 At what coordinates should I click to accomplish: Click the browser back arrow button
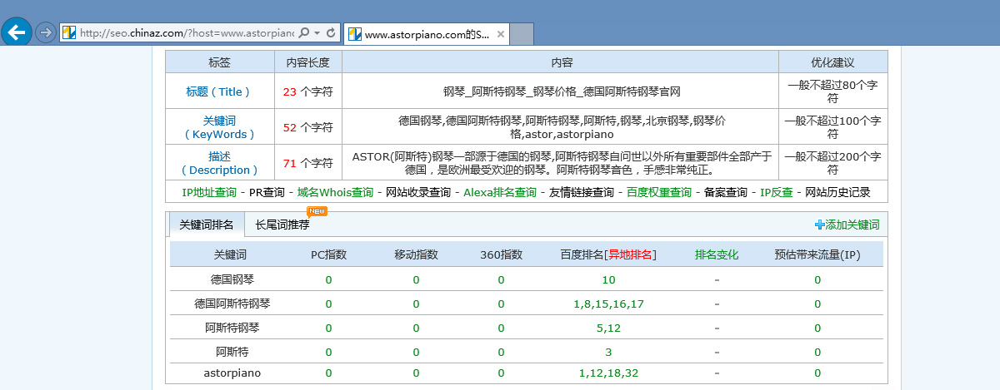[17, 32]
